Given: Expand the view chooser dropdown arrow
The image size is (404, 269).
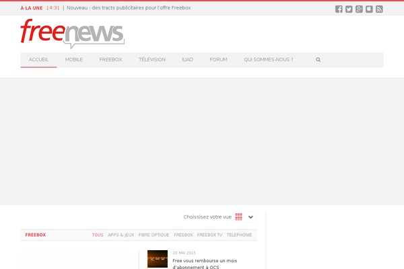Looking at the screenshot, I should (250, 217).
